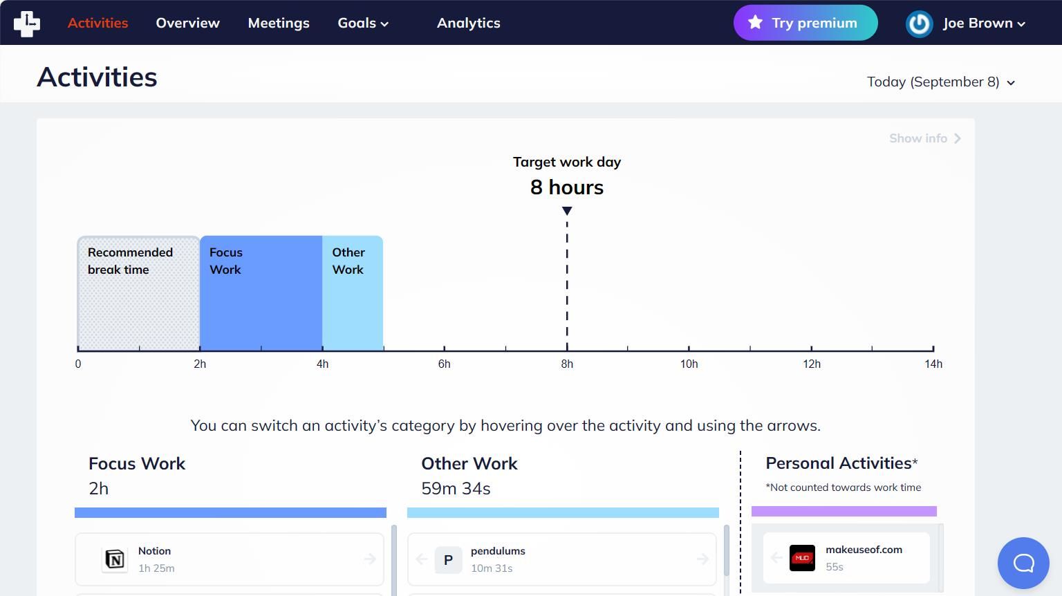Screen dimensions: 1062x596
Task: Open the Meetings page
Action: [x=279, y=23]
